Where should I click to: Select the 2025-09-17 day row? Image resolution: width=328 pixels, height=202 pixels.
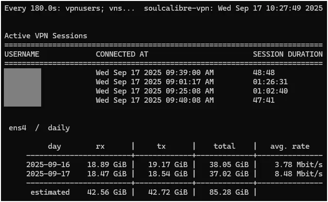click(x=174, y=174)
